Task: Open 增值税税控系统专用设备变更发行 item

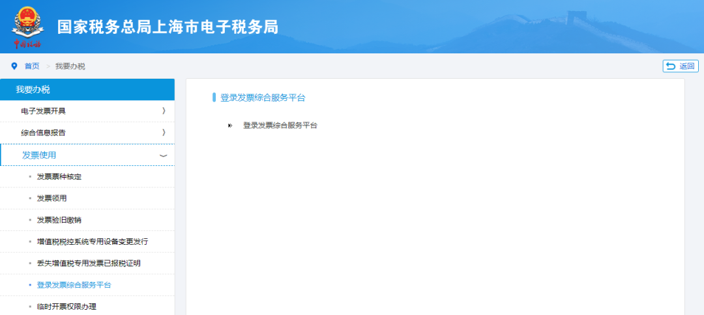Action: point(93,241)
